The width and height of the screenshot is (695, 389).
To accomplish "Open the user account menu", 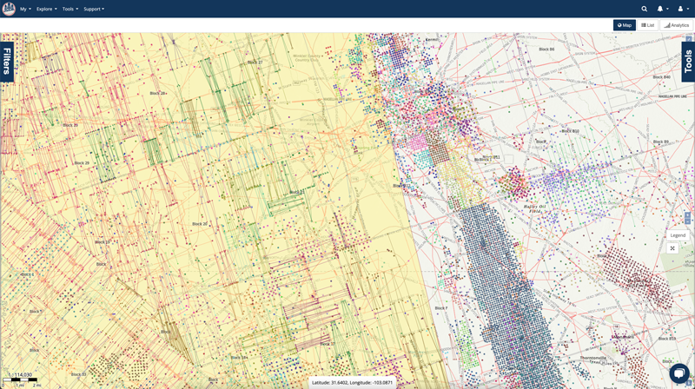I will (x=682, y=9).
